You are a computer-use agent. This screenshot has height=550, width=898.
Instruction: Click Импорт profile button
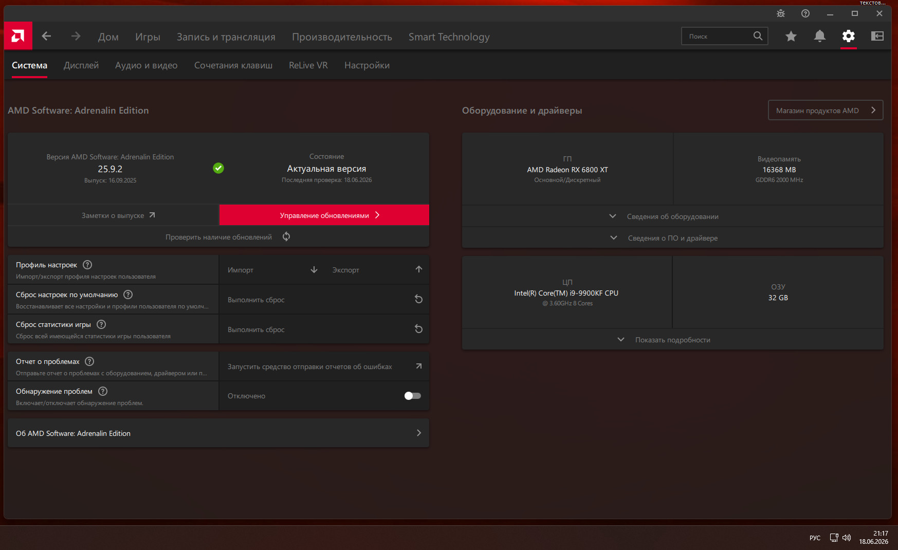[x=272, y=270]
